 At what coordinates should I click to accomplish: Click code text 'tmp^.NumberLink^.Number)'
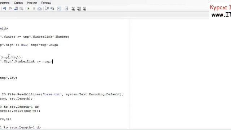46,37
